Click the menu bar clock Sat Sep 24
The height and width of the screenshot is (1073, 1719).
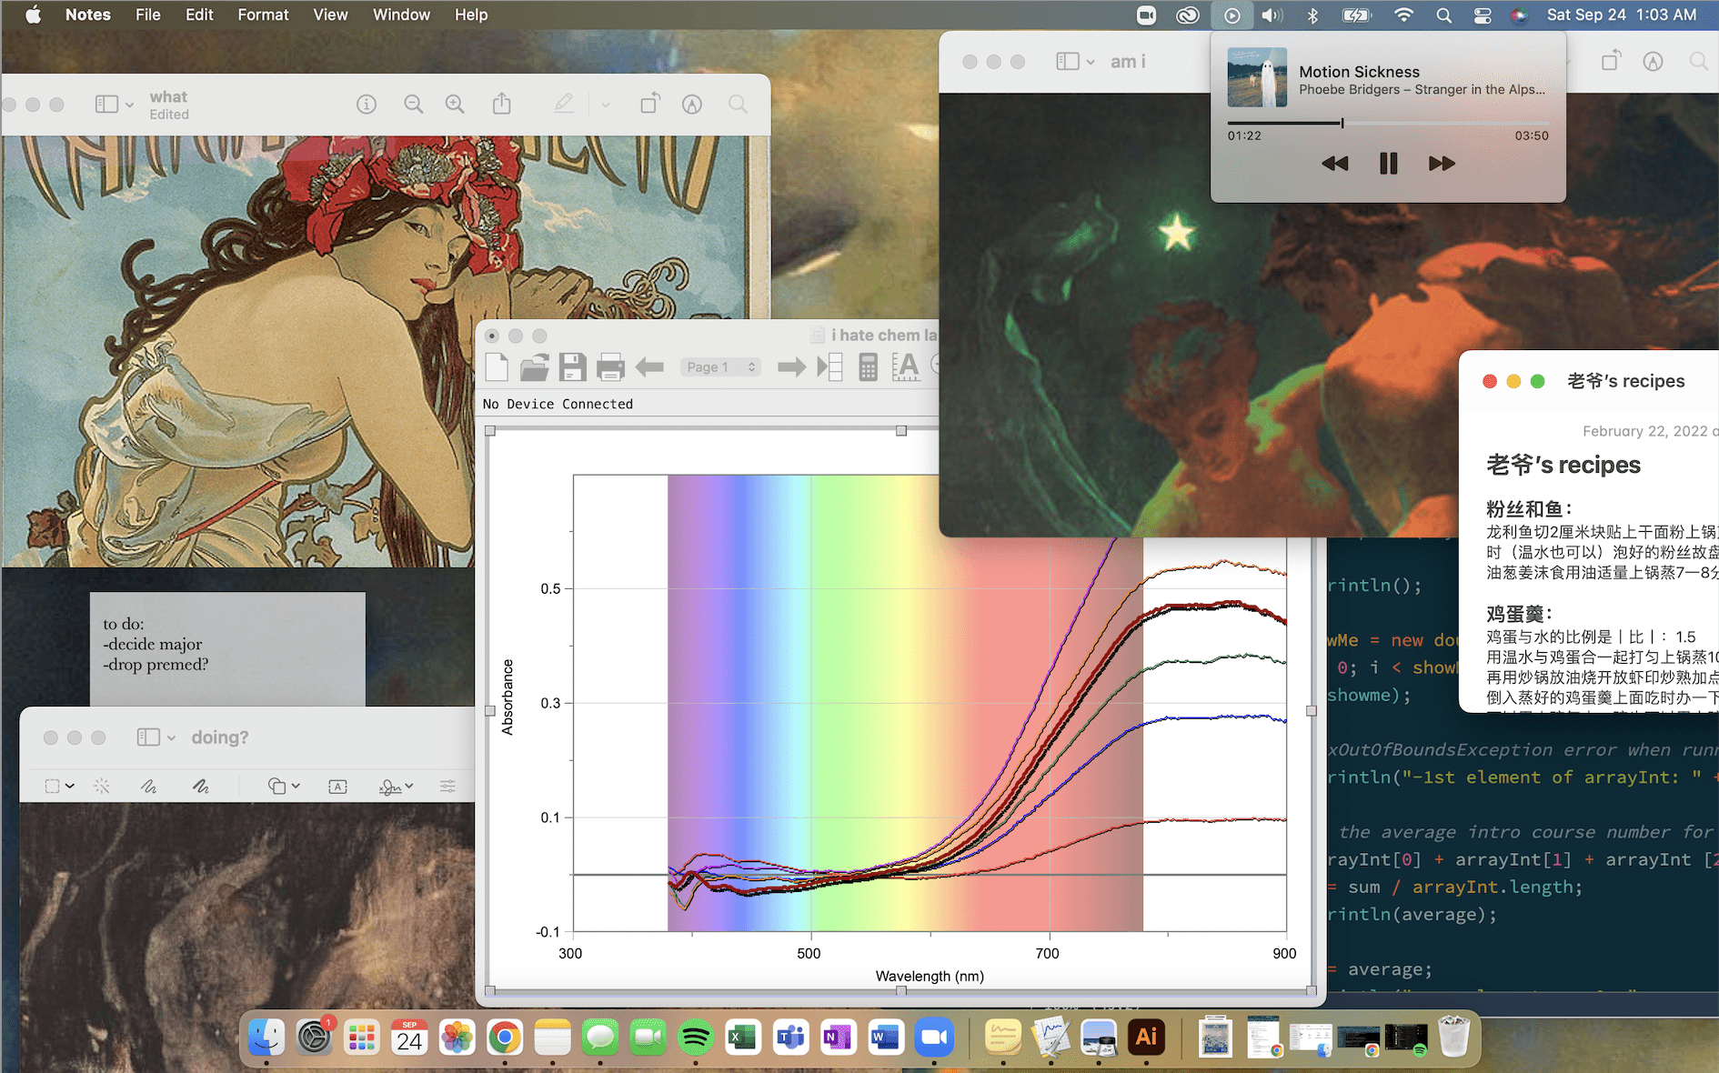(1622, 15)
